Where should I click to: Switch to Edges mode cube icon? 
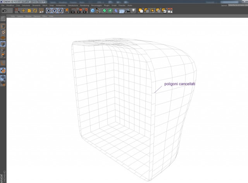[3, 50]
